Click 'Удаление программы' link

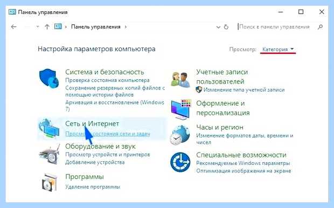[x=93, y=187]
